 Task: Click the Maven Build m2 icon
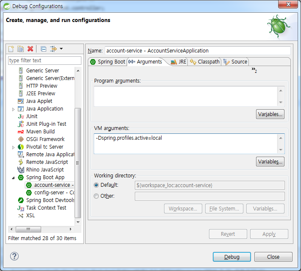(21, 132)
